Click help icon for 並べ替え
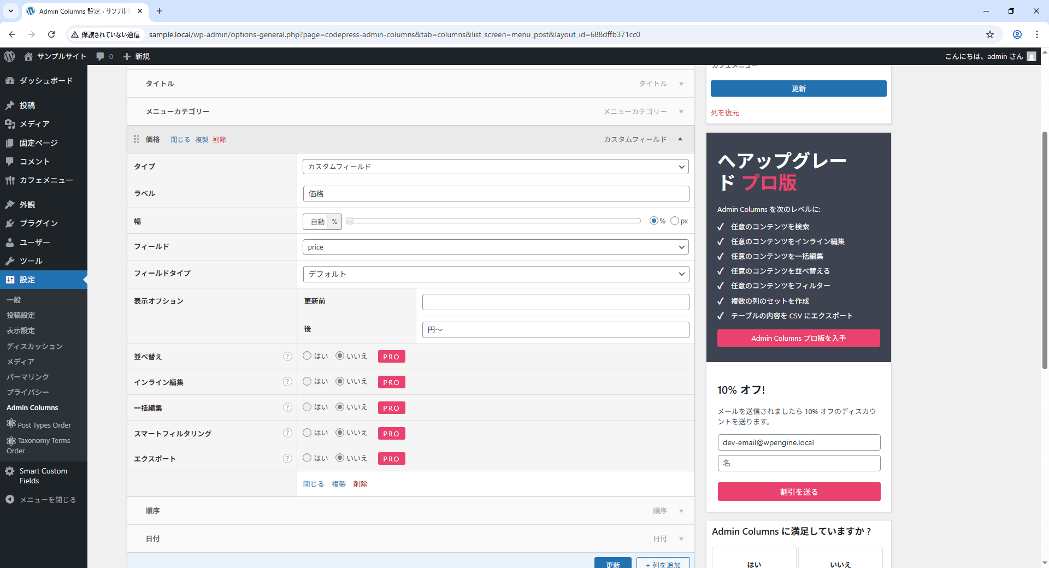The width and height of the screenshot is (1049, 568). point(287,356)
